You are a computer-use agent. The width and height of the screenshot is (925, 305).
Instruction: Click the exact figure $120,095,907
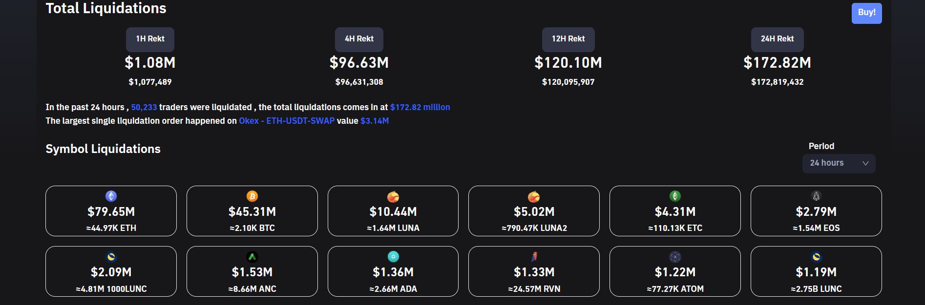[x=568, y=82]
